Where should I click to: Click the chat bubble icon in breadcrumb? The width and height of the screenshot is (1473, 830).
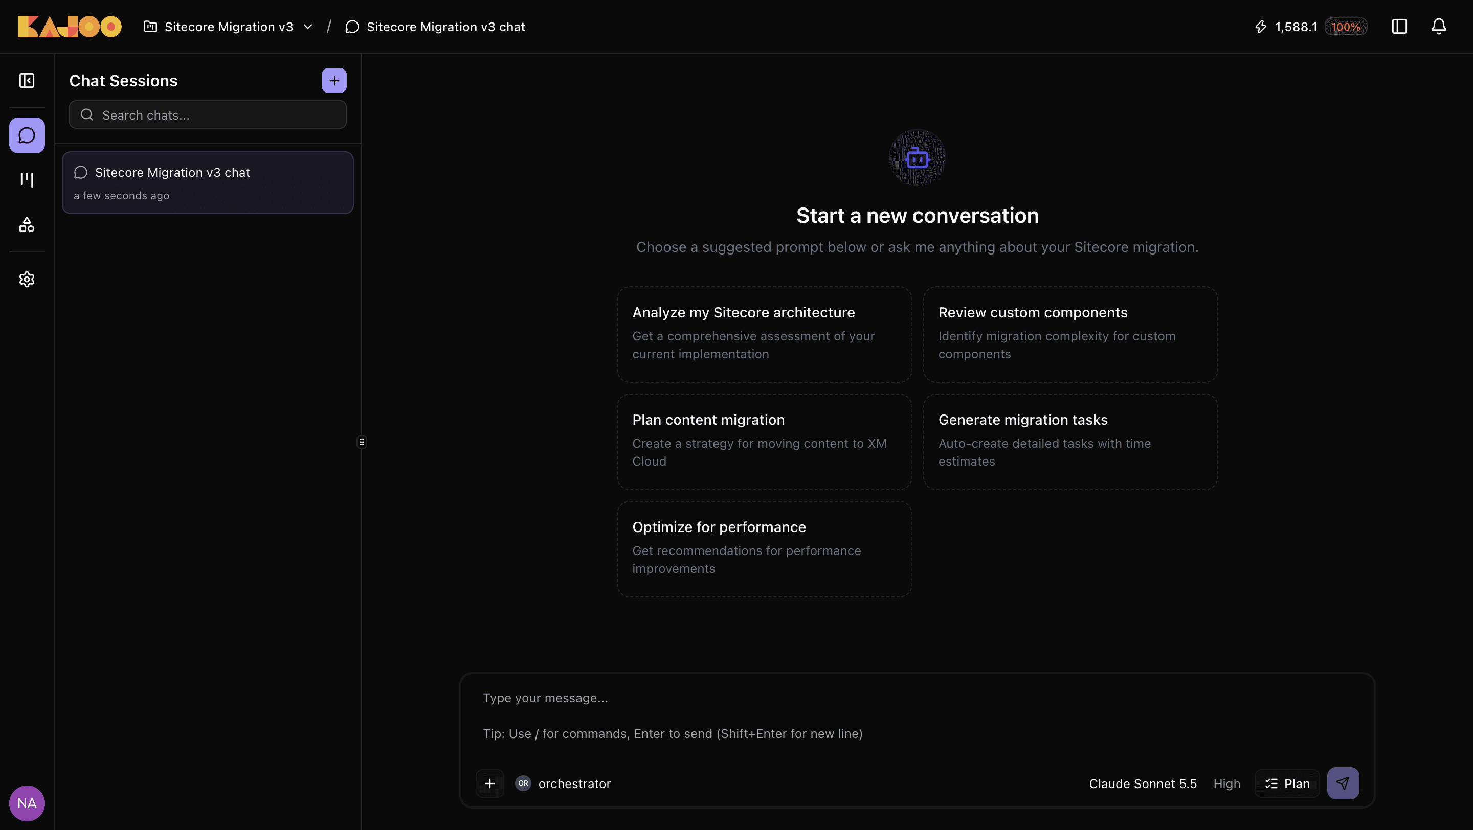pyautogui.click(x=352, y=27)
